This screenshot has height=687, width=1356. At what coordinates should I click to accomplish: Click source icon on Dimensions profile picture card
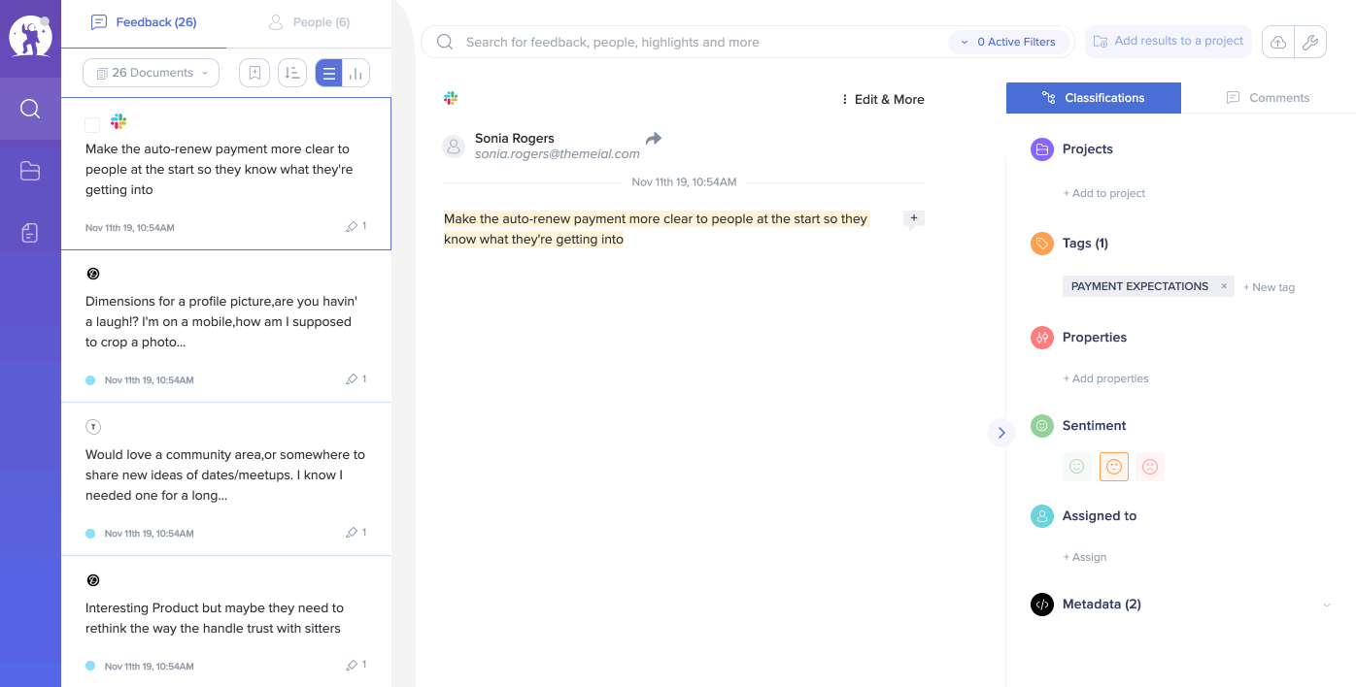(93, 274)
